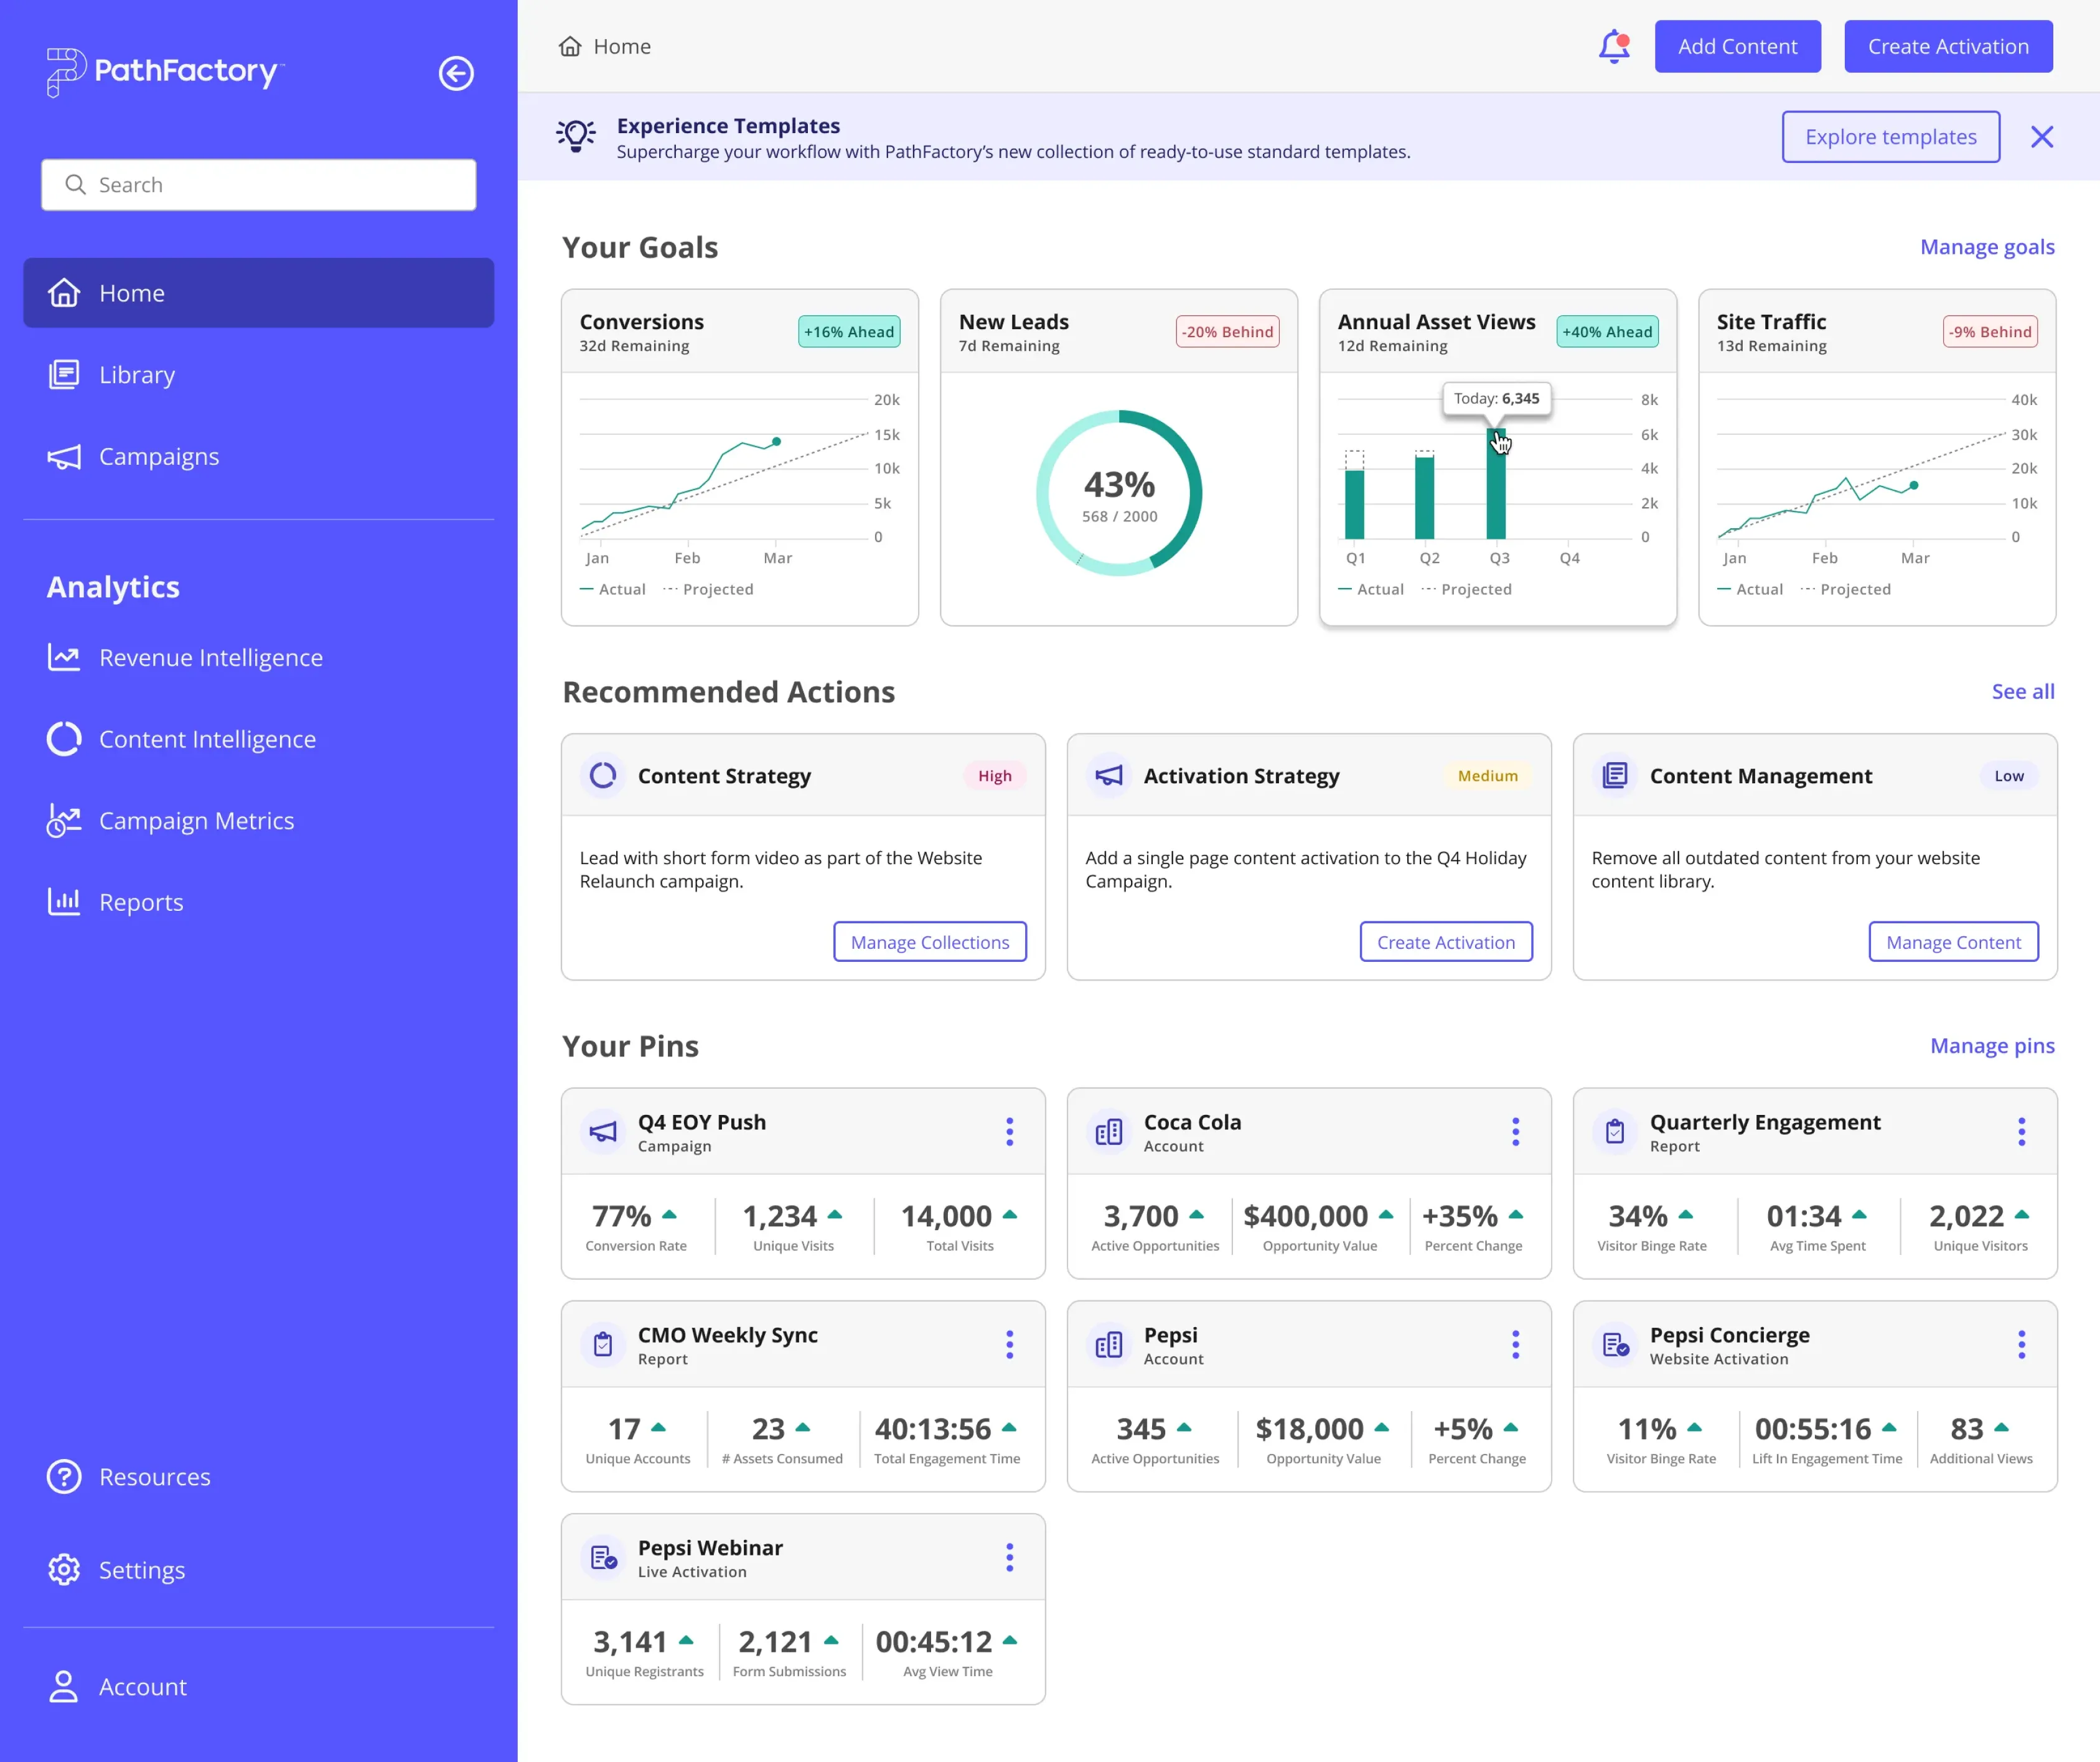Click the Pepsi account building icon
Screen dimensions: 2100x1762
(1109, 1345)
